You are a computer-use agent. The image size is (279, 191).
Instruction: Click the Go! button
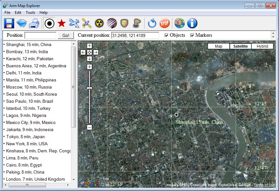(x=66, y=35)
